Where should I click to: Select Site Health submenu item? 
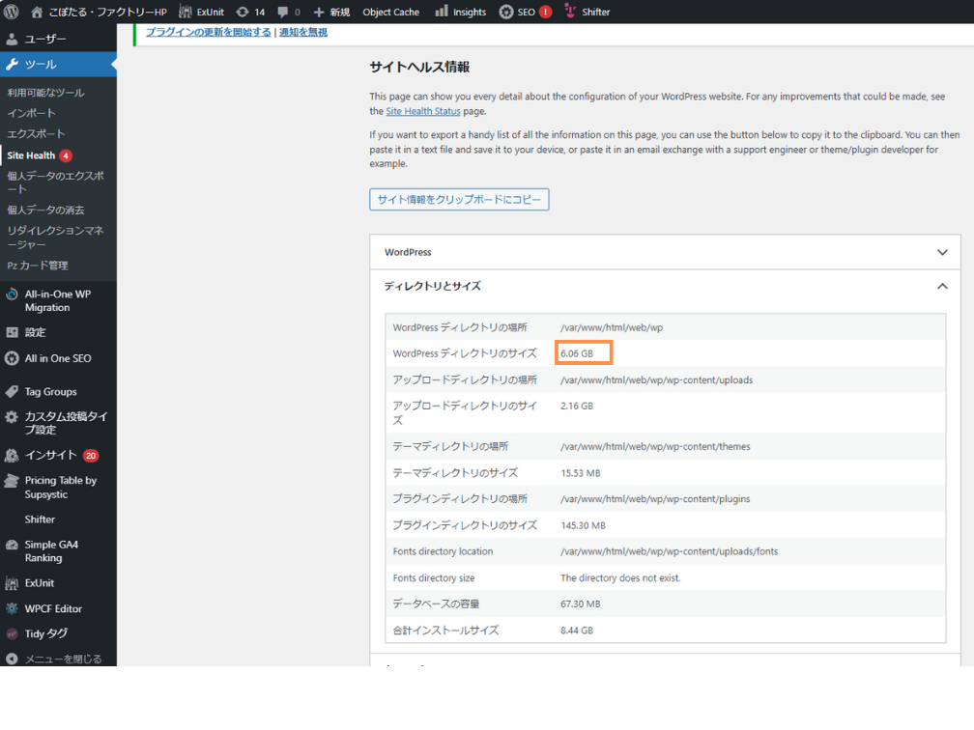(x=31, y=155)
